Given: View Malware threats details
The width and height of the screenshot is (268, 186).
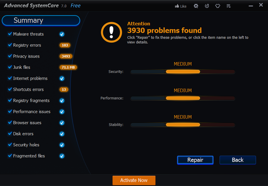Looking at the screenshot, I should [x=28, y=34].
